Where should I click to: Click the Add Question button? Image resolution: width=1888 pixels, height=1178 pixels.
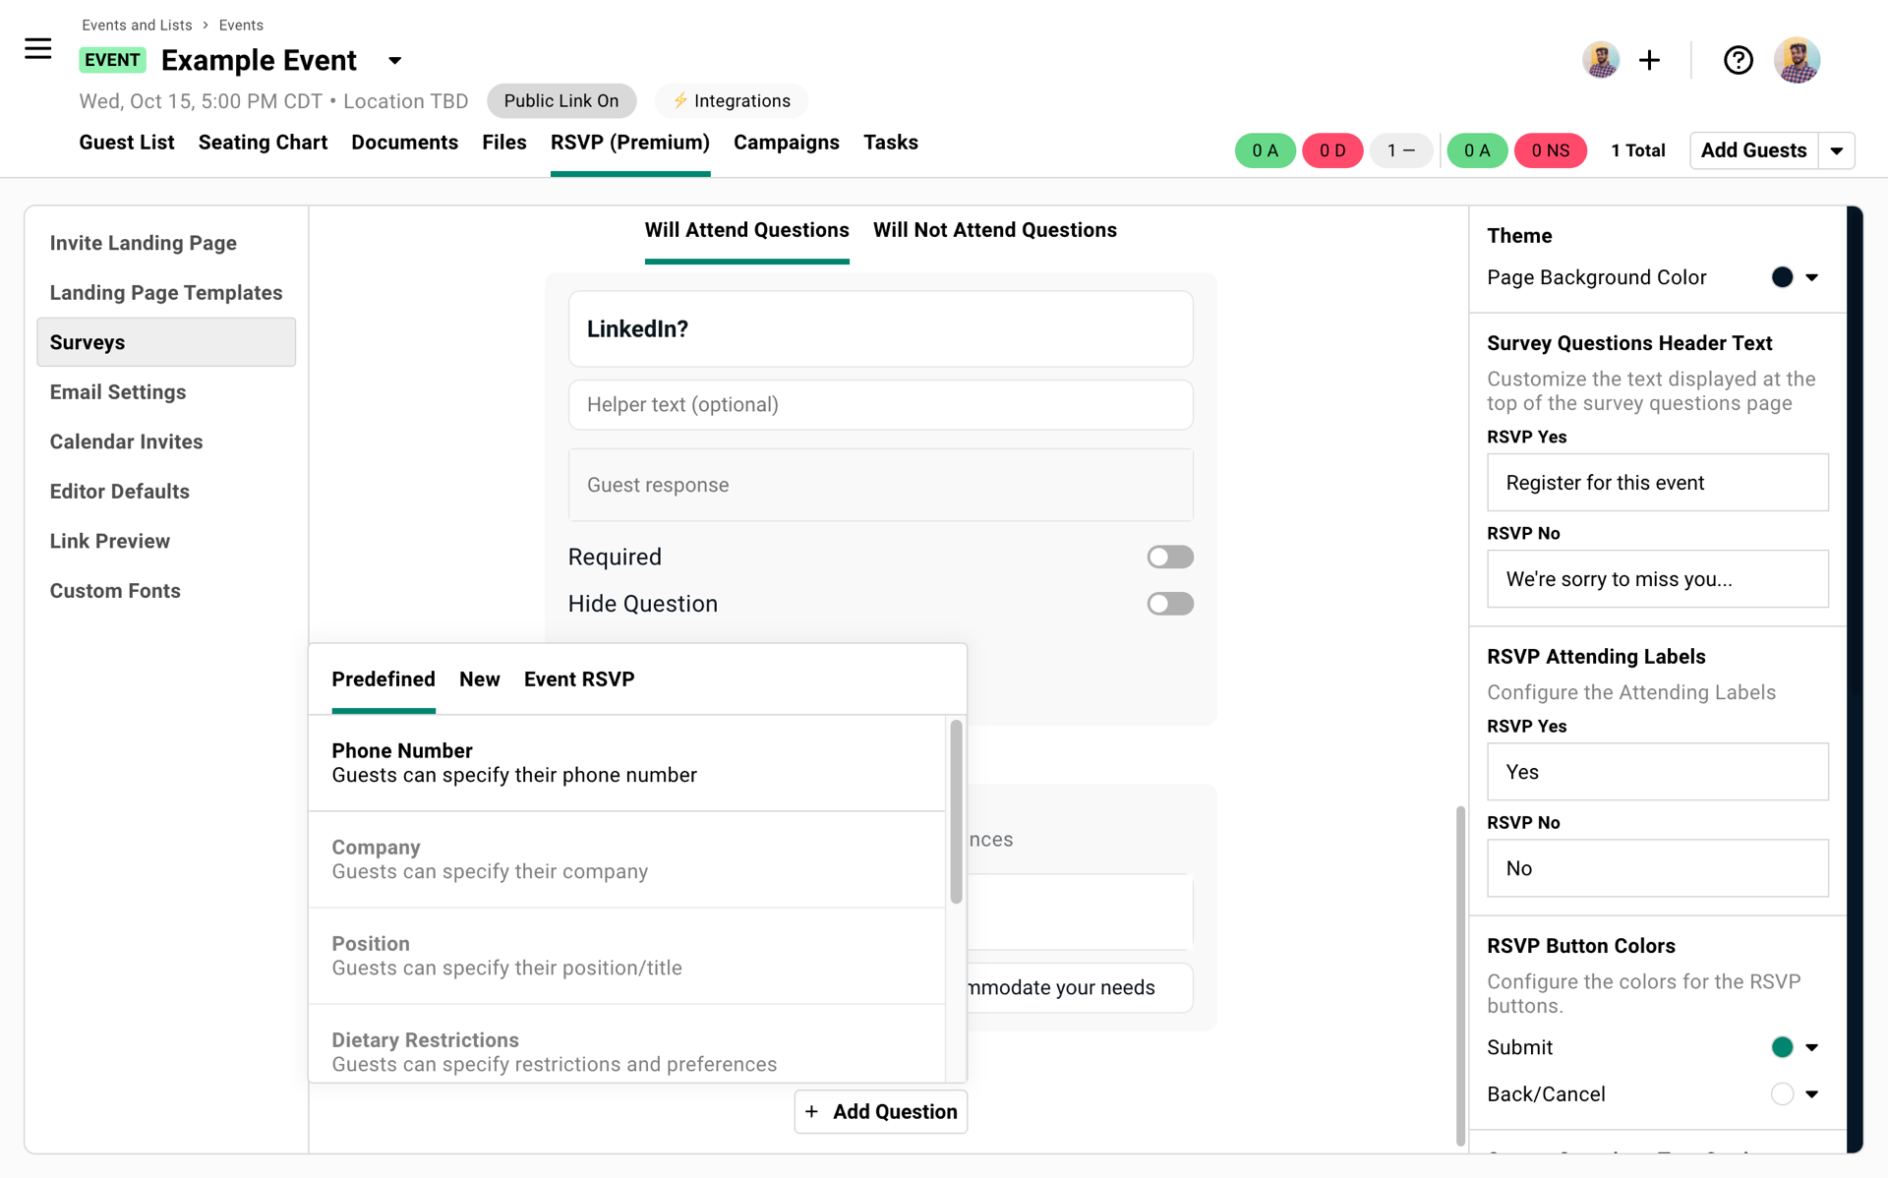coord(880,1111)
